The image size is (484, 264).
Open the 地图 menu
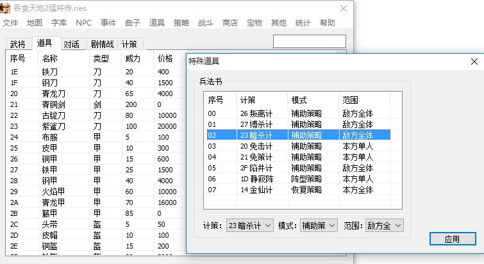(x=34, y=23)
